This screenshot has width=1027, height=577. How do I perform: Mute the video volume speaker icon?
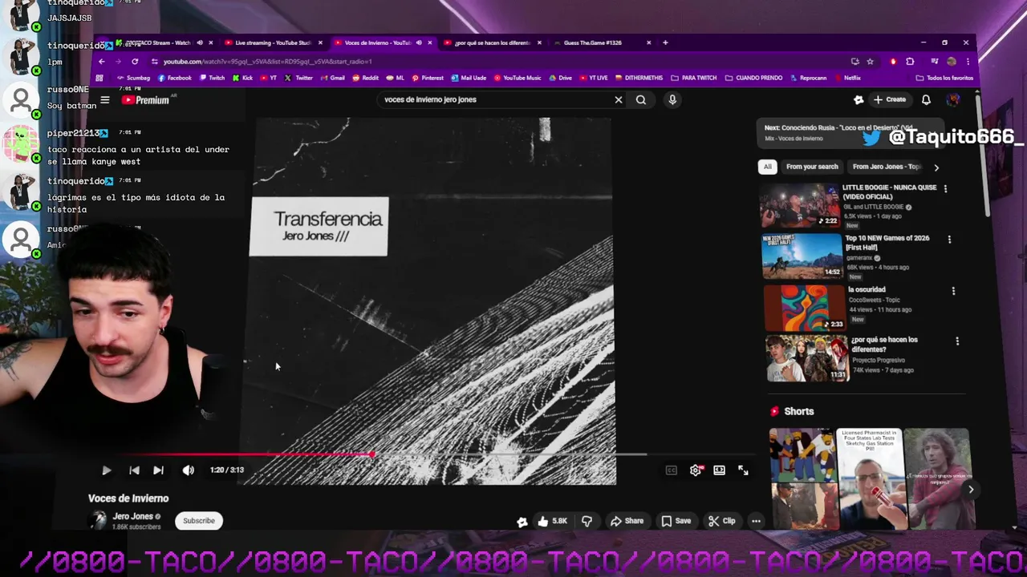[188, 470]
